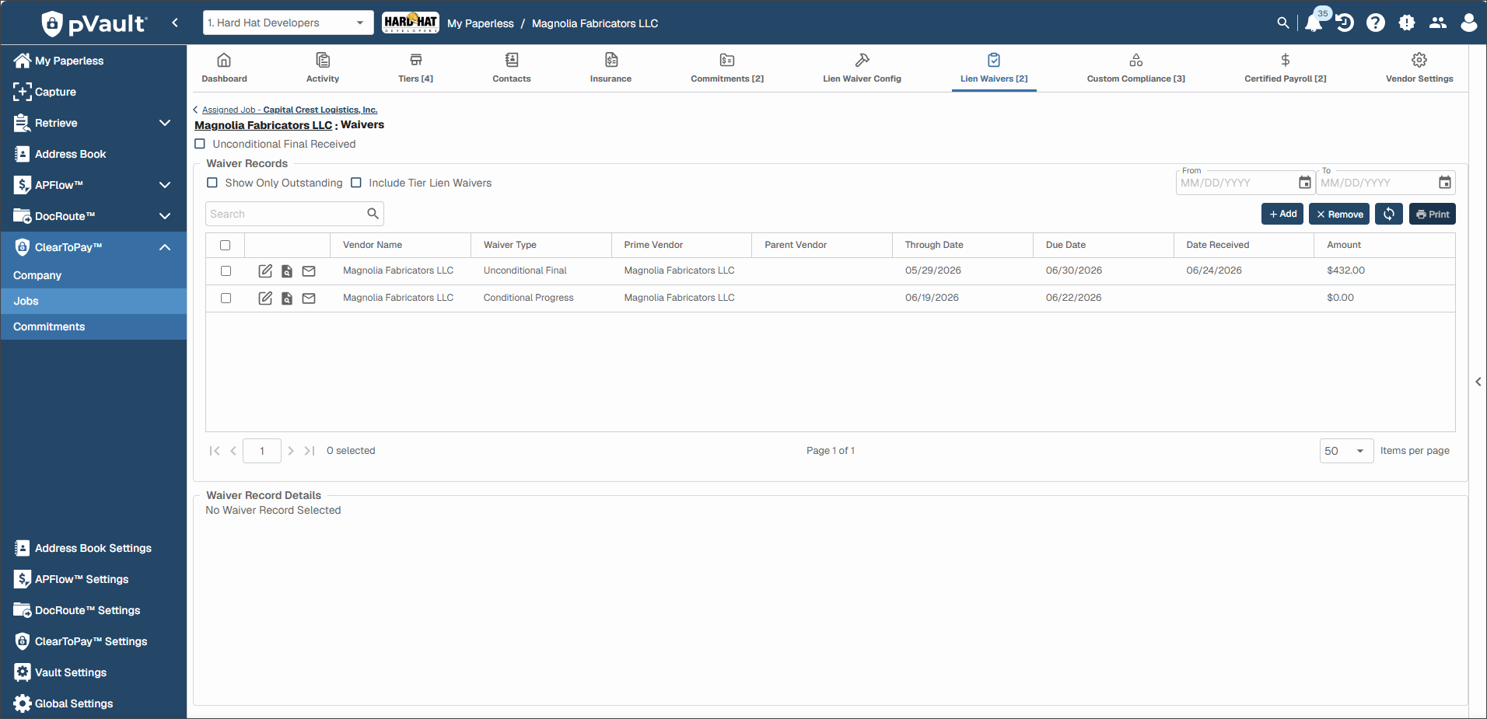Click the search magnifier in waiver search box

373,214
